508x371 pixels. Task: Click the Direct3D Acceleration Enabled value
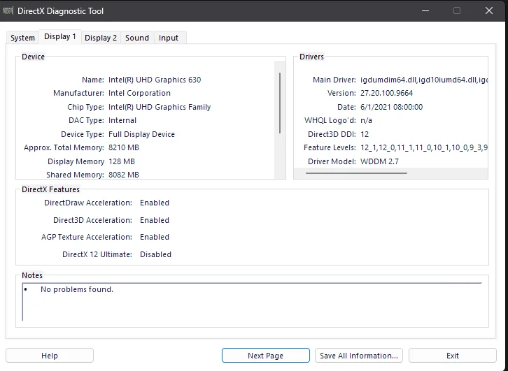(155, 220)
